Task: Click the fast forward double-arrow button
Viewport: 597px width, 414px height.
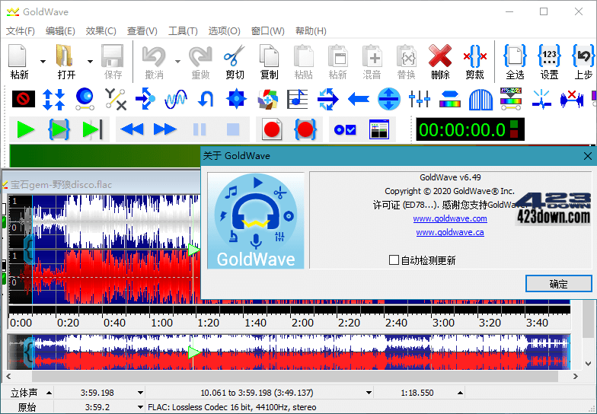Action: (164, 129)
